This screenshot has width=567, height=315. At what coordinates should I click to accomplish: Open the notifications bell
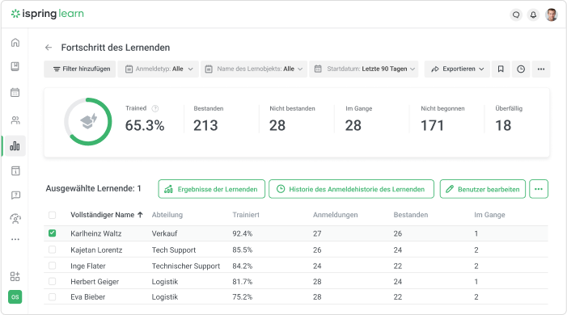533,15
